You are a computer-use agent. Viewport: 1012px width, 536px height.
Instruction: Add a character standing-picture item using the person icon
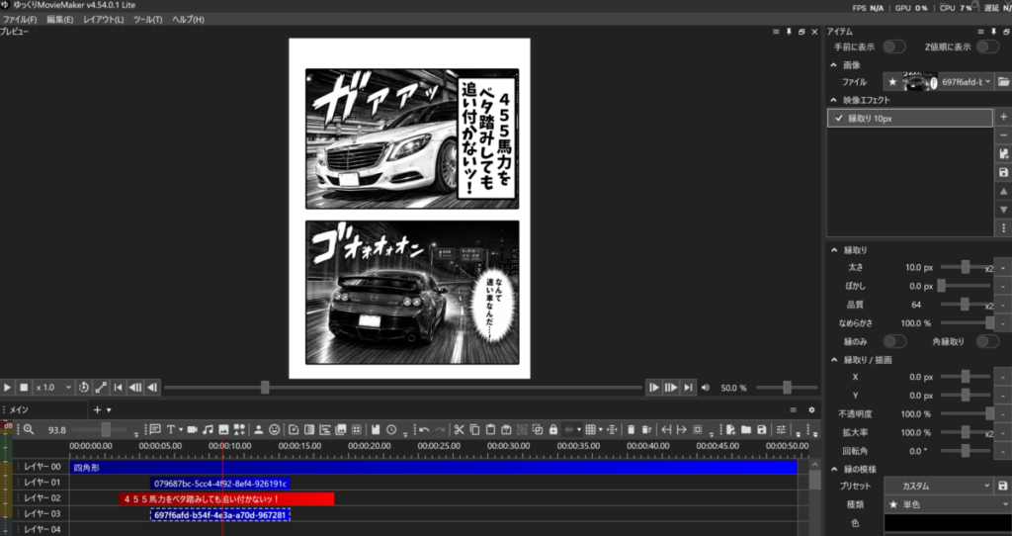(258, 429)
